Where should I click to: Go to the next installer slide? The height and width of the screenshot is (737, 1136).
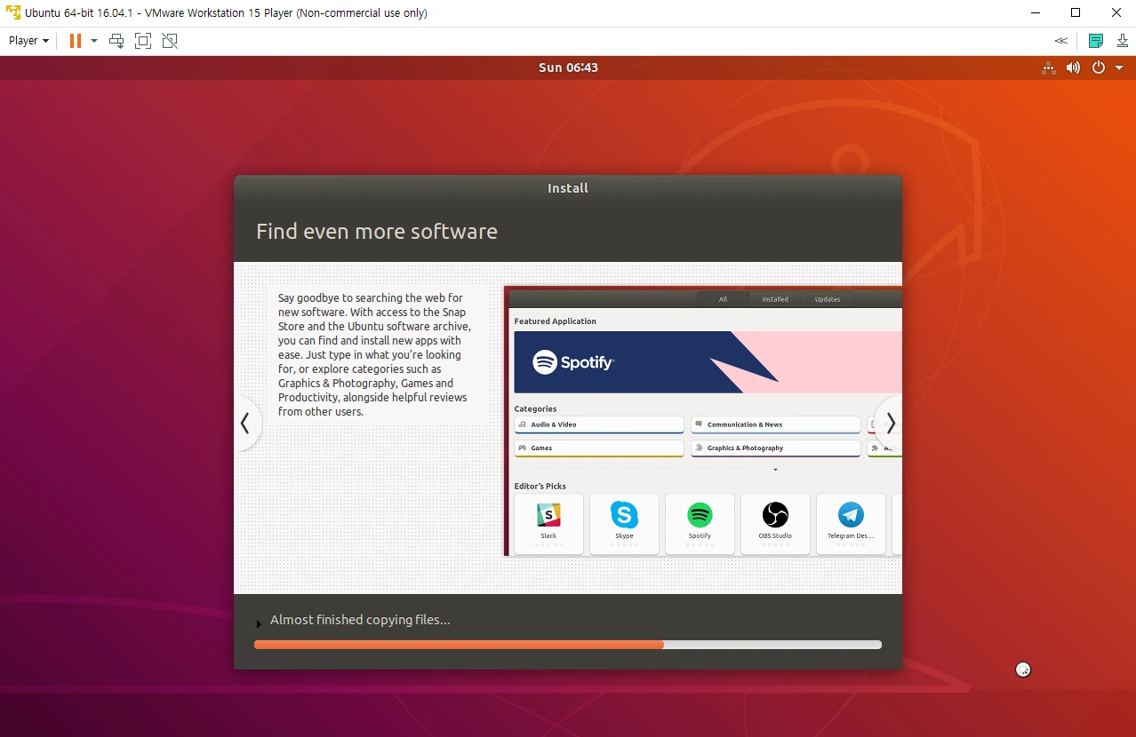pyautogui.click(x=890, y=424)
